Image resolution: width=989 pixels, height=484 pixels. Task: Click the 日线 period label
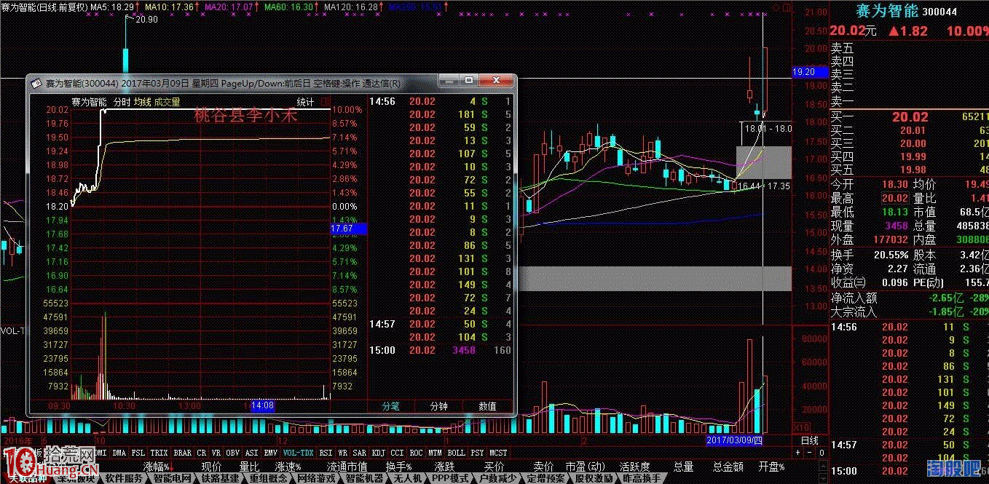coord(809,441)
